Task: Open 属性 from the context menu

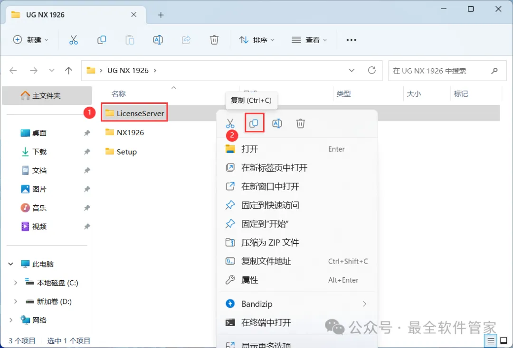Action: (297, 280)
